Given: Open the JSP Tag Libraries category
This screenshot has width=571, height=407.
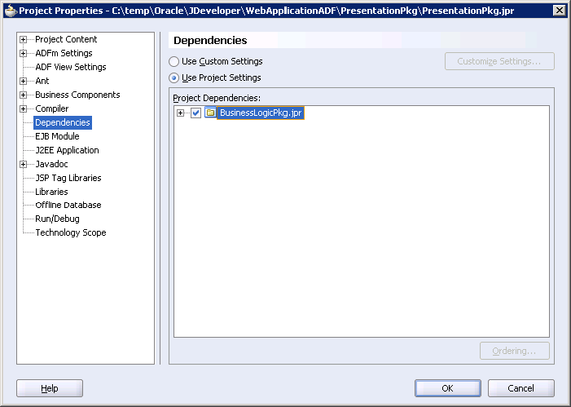Looking at the screenshot, I should (x=68, y=178).
